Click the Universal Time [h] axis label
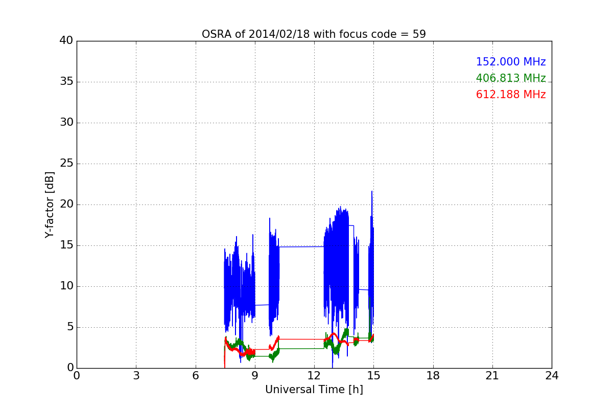Screen dimensions: 613x409 [314, 390]
